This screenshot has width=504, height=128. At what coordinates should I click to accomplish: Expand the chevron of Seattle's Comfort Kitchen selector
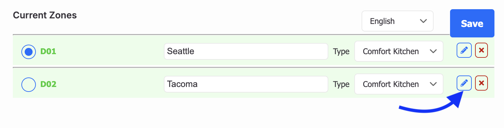click(433, 51)
